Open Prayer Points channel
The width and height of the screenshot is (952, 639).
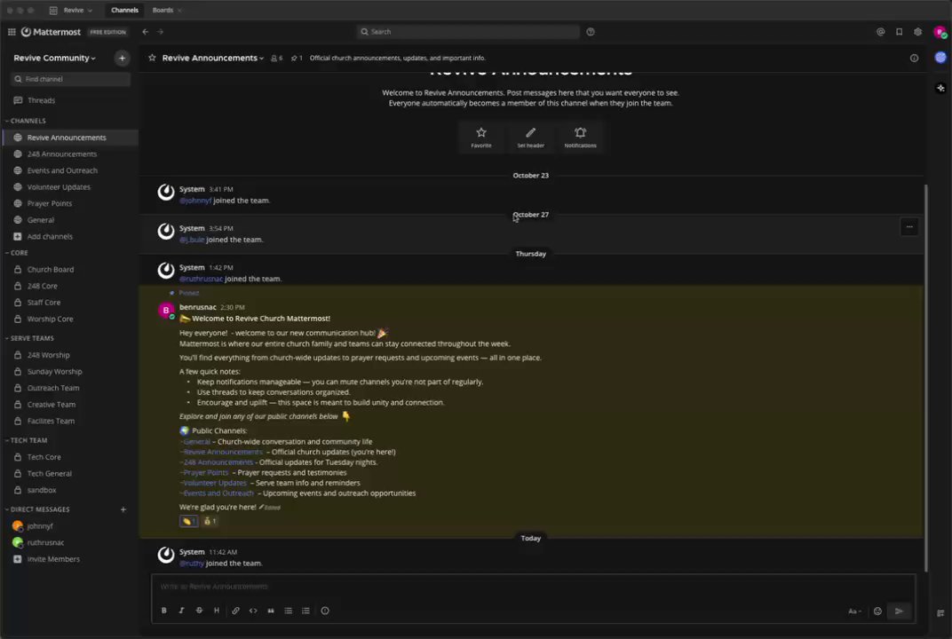(70, 203)
